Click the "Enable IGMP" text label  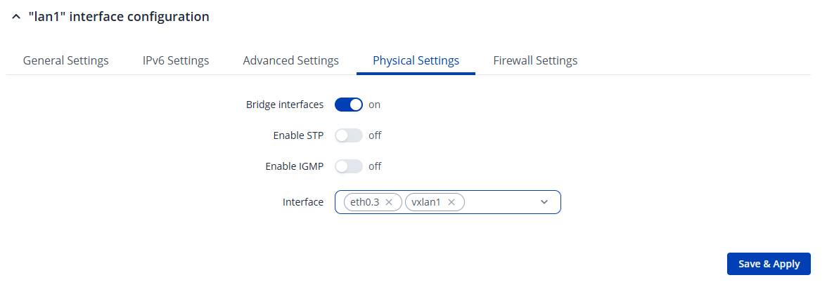[x=295, y=166]
